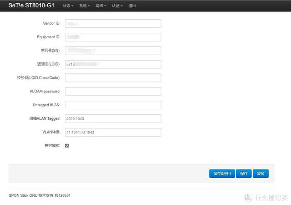Viewport: 291px width, 205px height.
Task: Focus the PLOAM password input field
Action: pyautogui.click(x=113, y=91)
